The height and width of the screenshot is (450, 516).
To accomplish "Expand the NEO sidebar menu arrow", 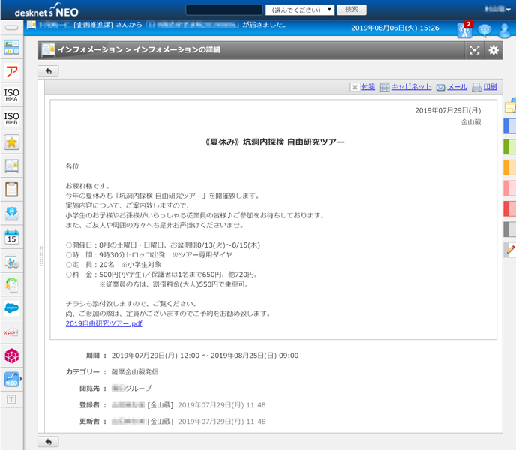I will pyautogui.click(x=21, y=379).
